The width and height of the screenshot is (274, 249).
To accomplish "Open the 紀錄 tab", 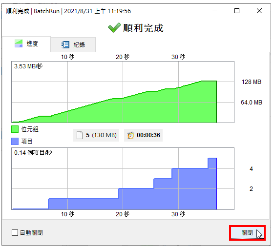I will [73, 45].
